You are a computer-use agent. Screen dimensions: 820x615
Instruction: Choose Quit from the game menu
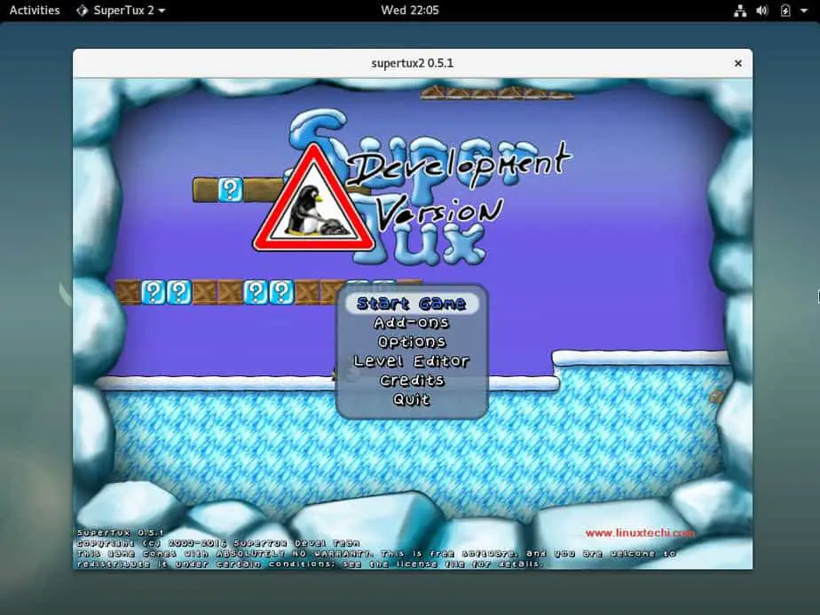pyautogui.click(x=412, y=399)
